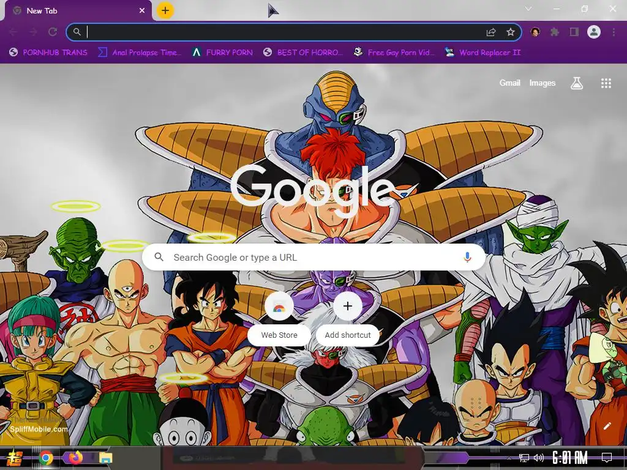Open the Chrome three-dot menu
This screenshot has height=470, width=627.
(614, 32)
